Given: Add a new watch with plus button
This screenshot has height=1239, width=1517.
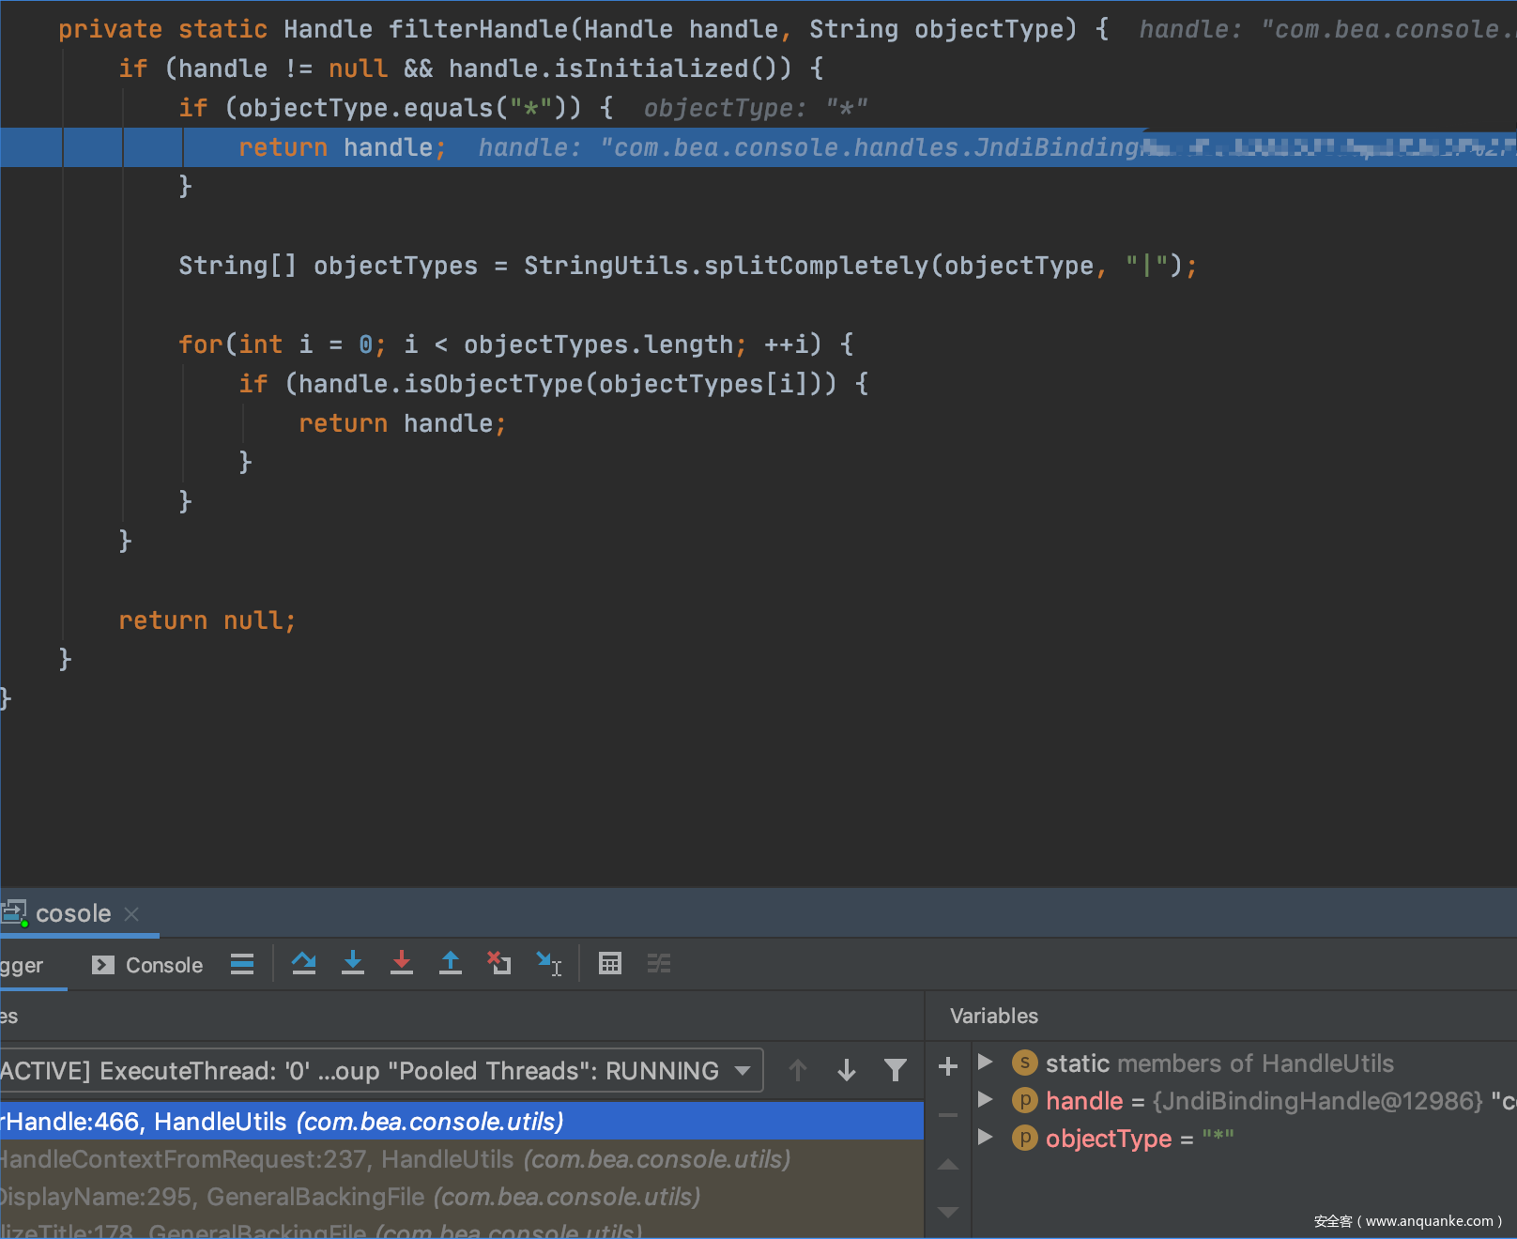Looking at the screenshot, I should pyautogui.click(x=948, y=1066).
